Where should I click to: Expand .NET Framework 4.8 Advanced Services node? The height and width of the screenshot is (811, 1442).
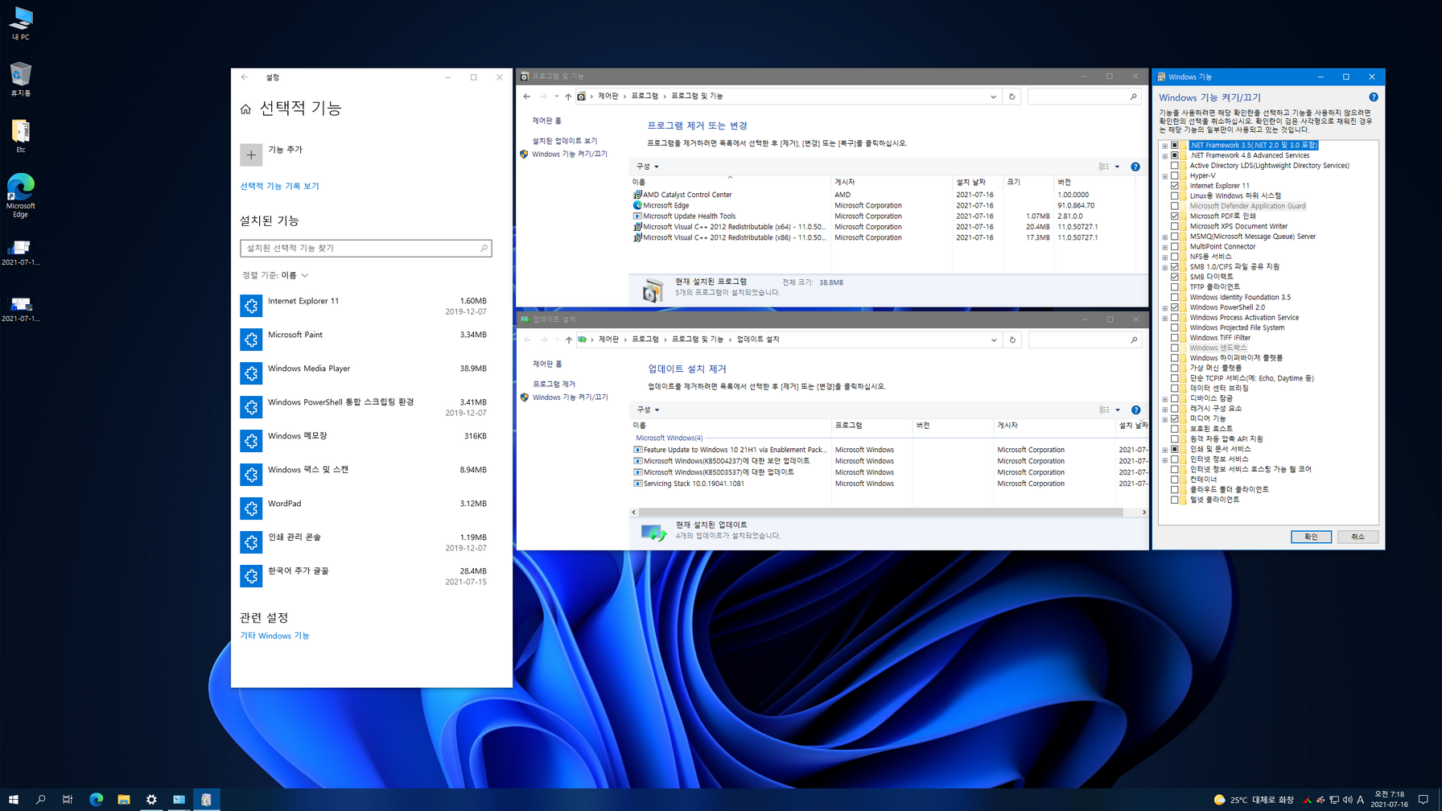click(x=1164, y=155)
